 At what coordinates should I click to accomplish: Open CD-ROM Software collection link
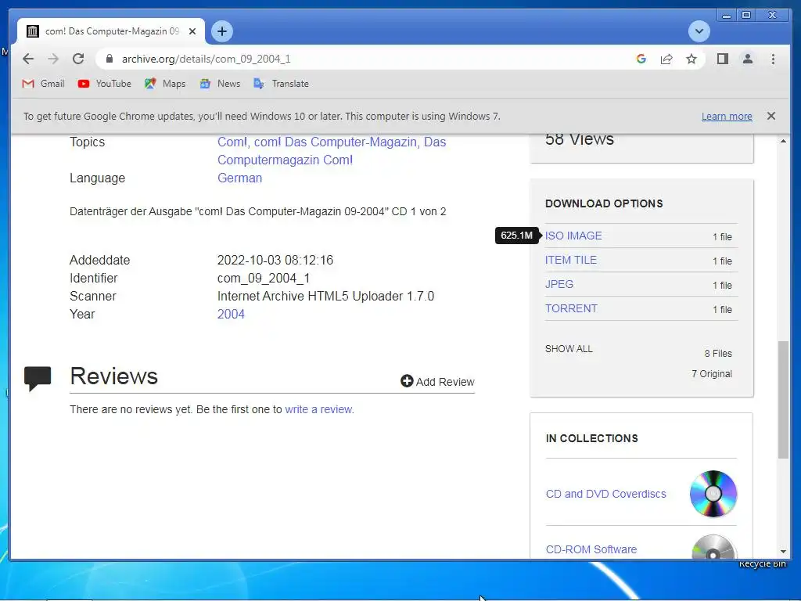pos(591,549)
